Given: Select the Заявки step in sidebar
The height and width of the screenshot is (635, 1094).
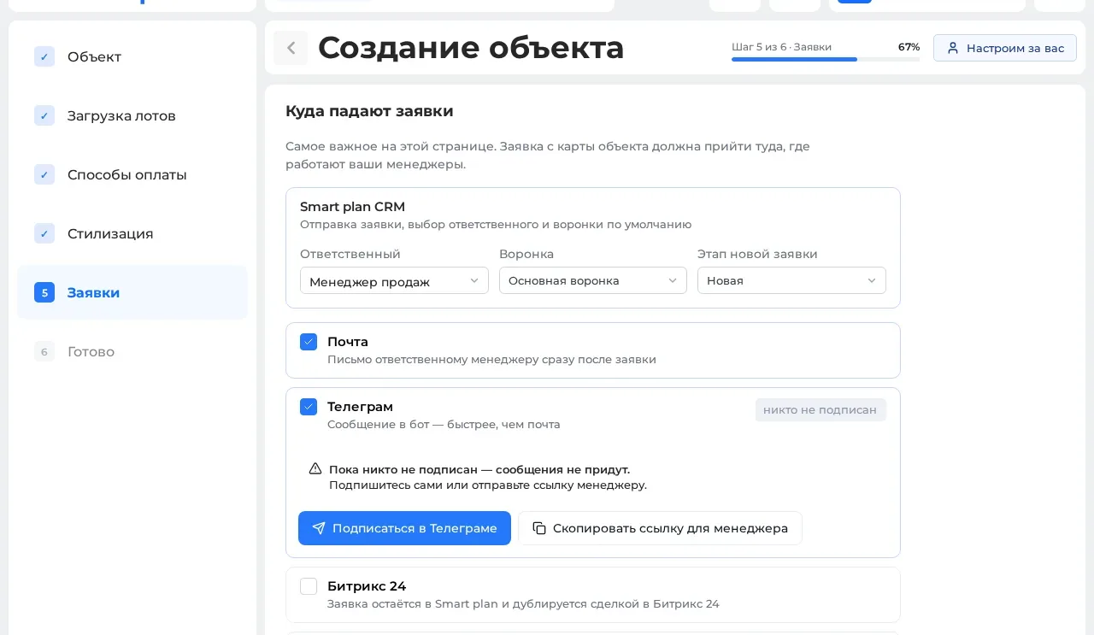Looking at the screenshot, I should [x=132, y=292].
